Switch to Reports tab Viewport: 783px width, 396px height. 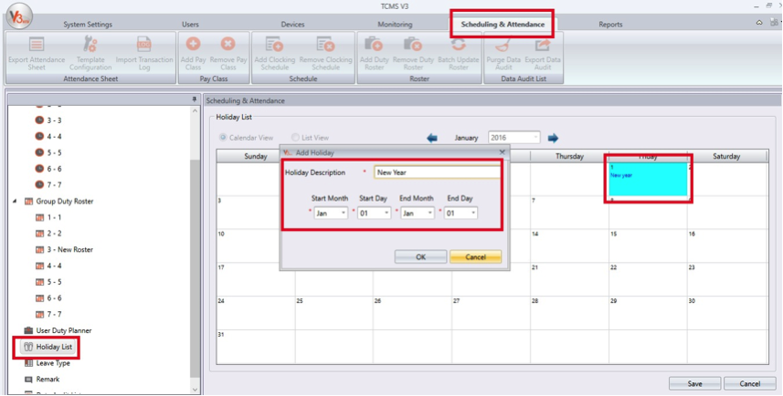click(610, 24)
